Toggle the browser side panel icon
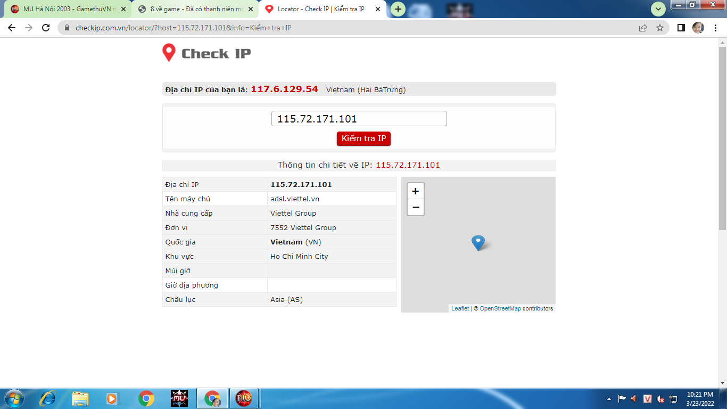 coord(681,28)
